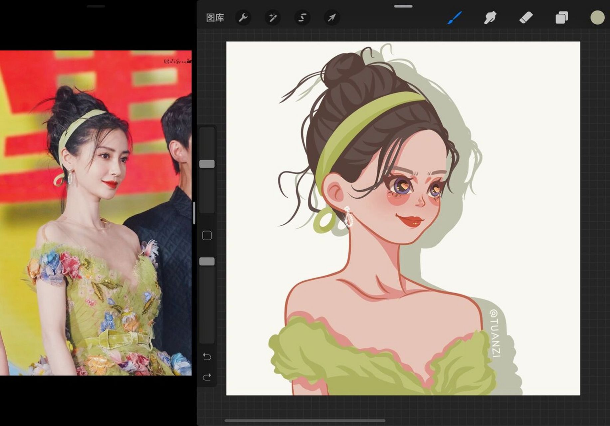Tap the Redo arrow

pos(207,377)
